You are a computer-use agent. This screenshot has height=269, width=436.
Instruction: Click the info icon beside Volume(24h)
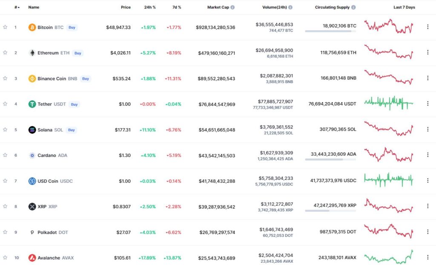point(290,7)
